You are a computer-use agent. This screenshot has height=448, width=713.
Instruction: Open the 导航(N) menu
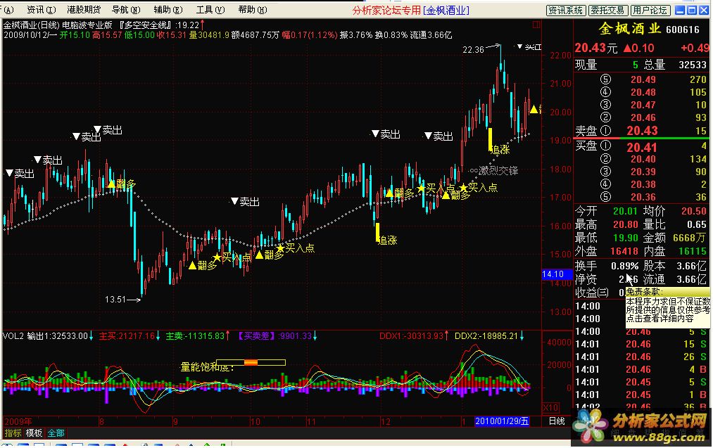(126, 10)
